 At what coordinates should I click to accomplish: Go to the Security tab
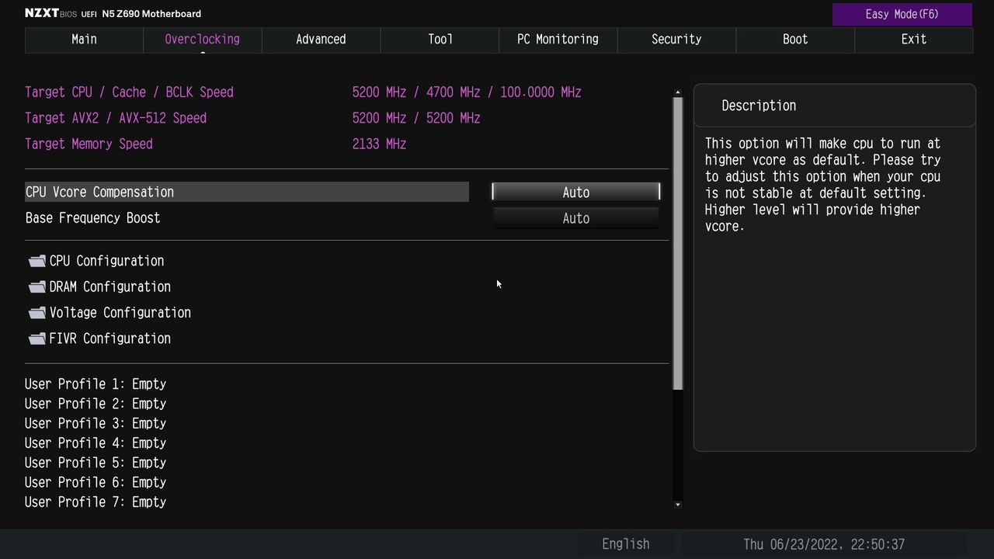pyautogui.click(x=676, y=40)
